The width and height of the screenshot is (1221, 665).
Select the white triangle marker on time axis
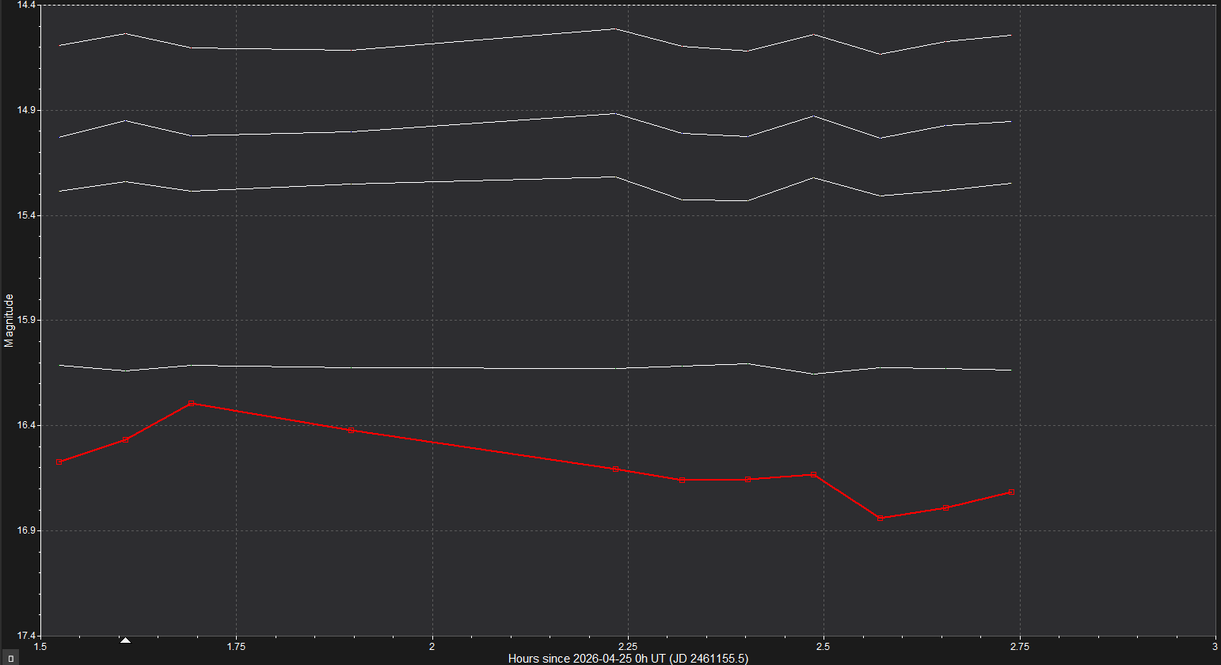point(125,640)
